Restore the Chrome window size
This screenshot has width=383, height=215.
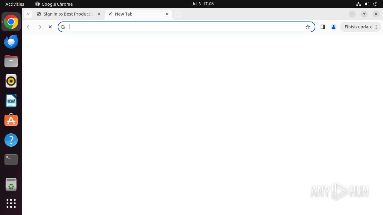click(364, 14)
